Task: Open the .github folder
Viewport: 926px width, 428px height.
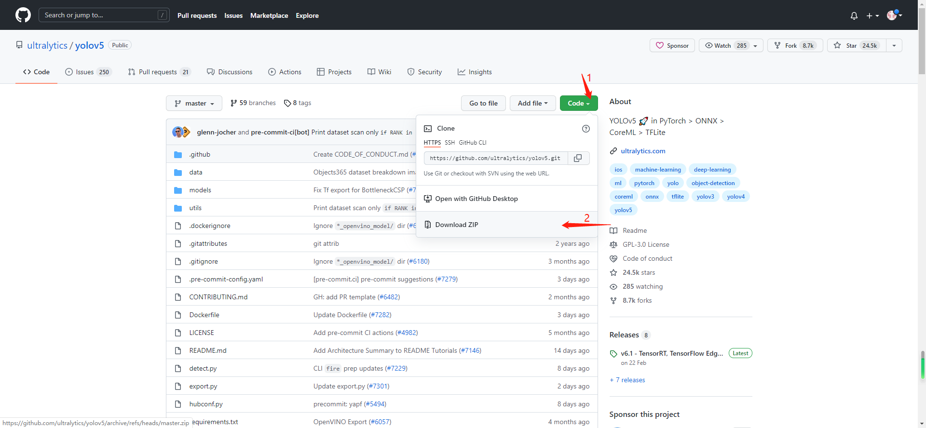Action: coord(200,154)
